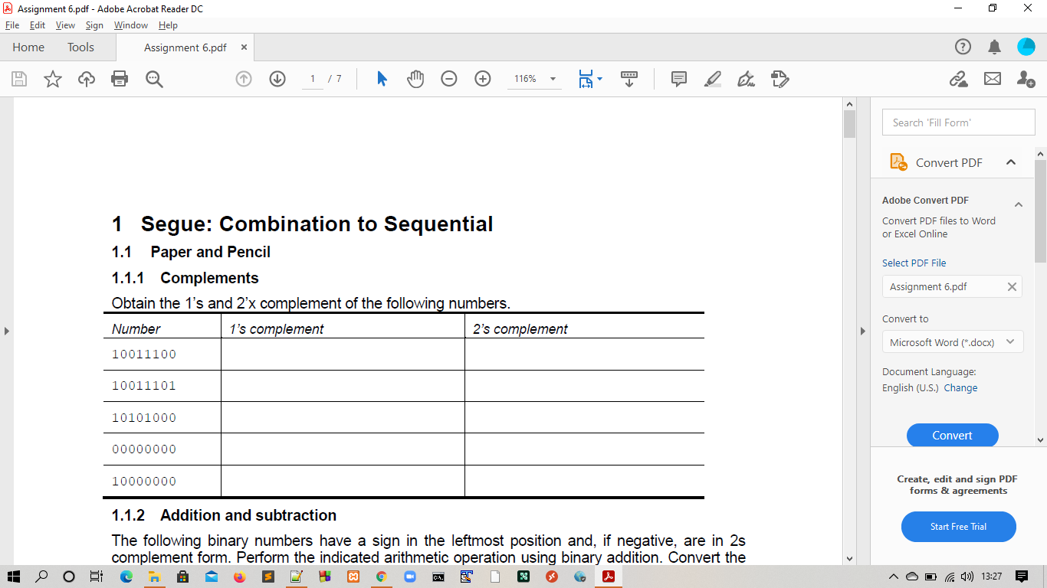Select the Highlight Text tool
The height and width of the screenshot is (588, 1047).
pos(712,79)
